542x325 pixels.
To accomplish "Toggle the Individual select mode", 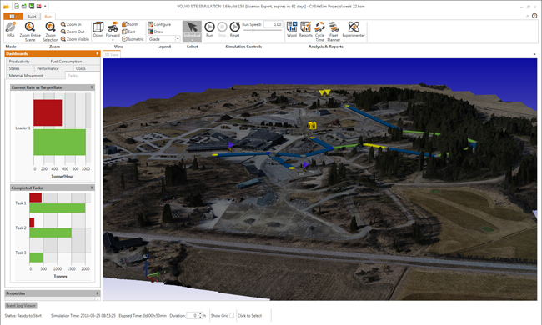I will pos(192,31).
